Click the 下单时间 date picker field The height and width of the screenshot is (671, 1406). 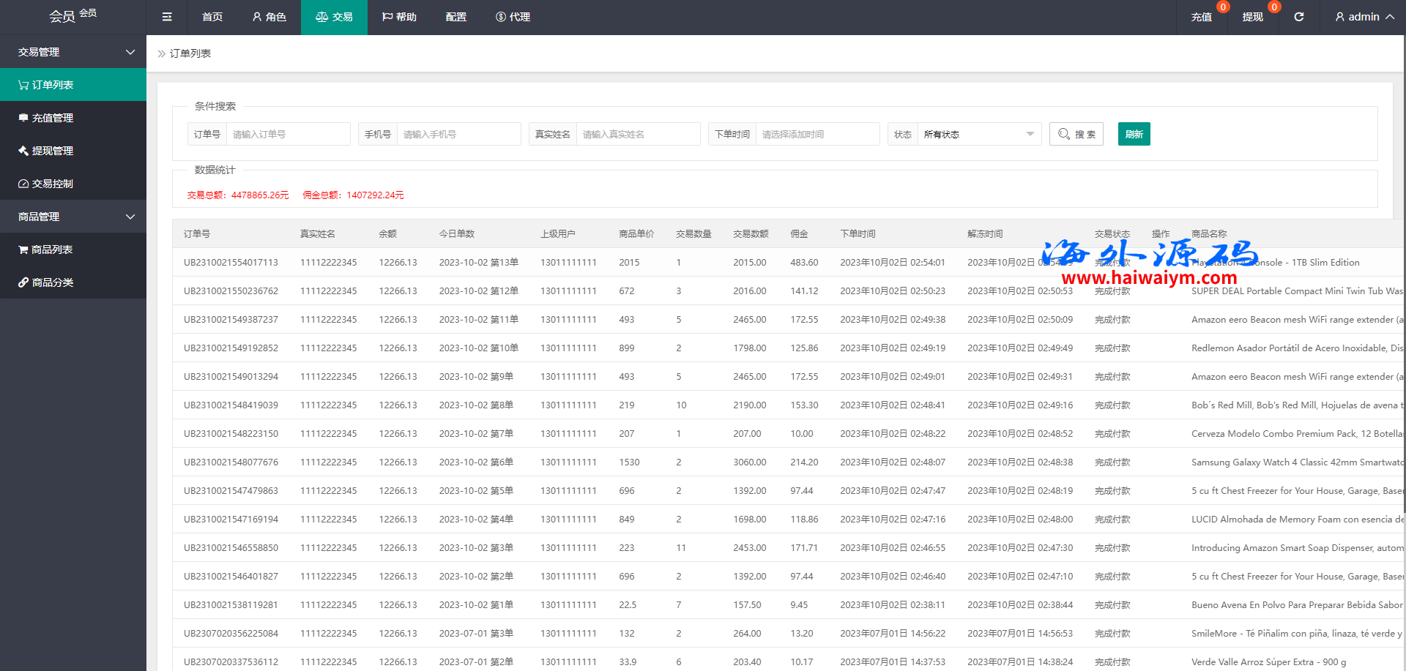(817, 134)
